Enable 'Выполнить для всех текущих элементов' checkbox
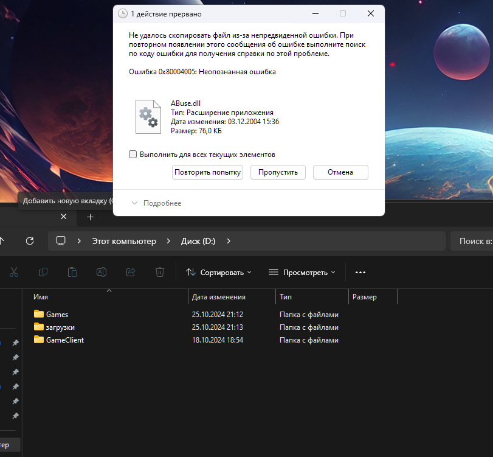 (x=133, y=155)
